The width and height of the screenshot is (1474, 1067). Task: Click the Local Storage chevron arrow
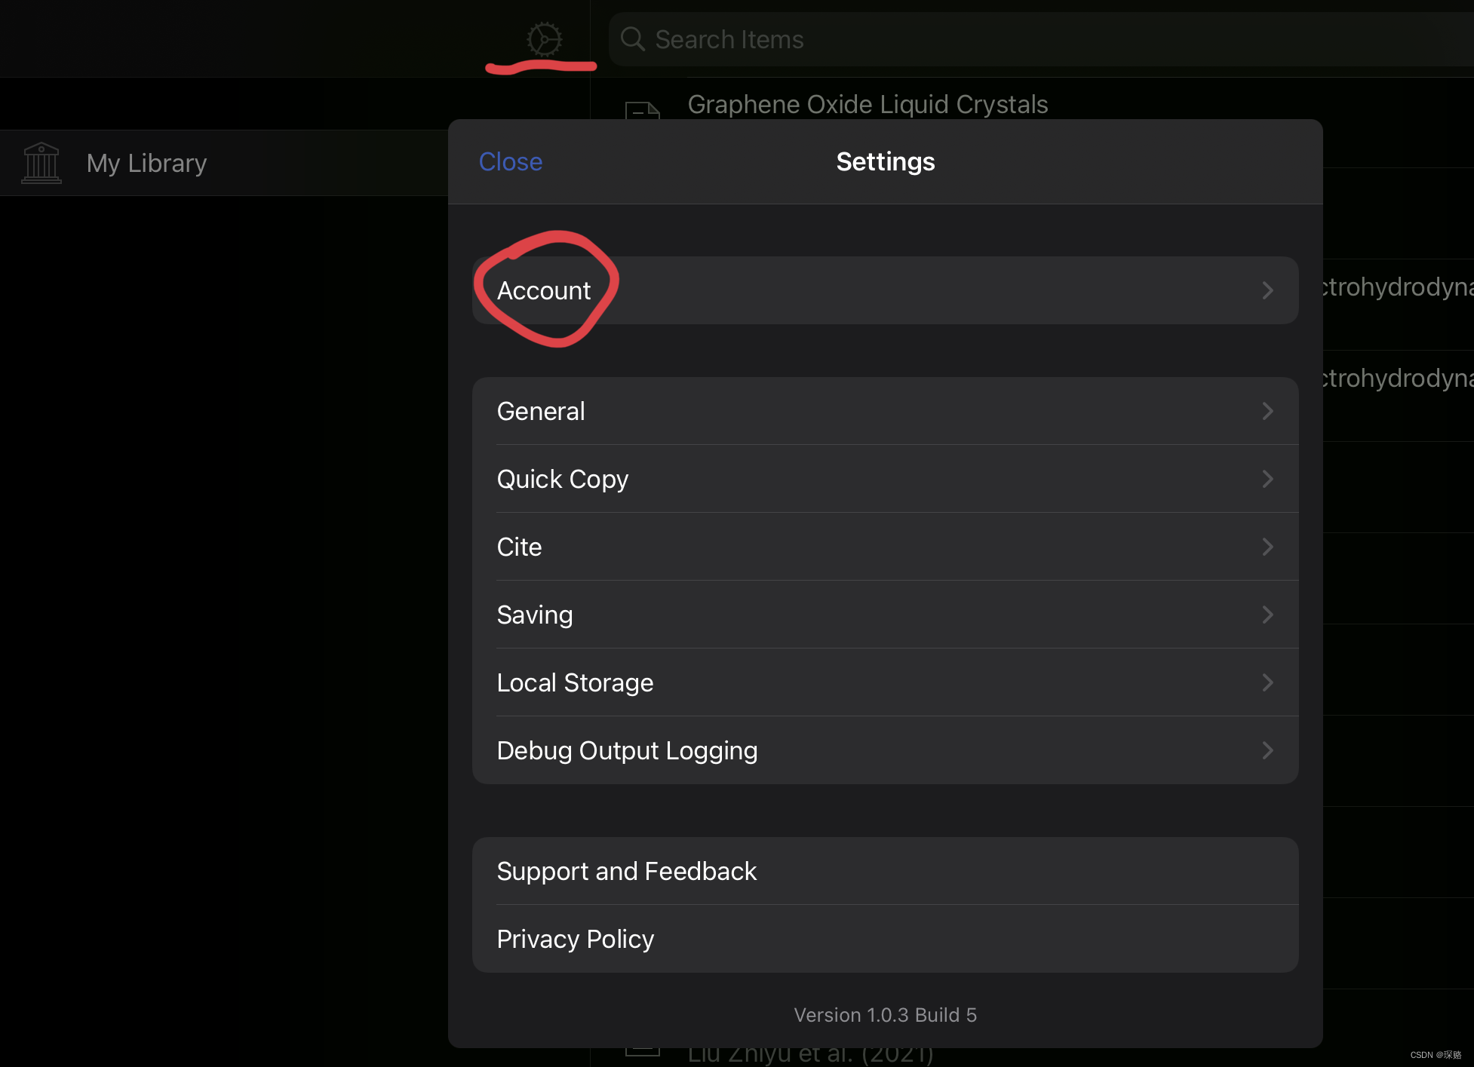pyautogui.click(x=1267, y=682)
